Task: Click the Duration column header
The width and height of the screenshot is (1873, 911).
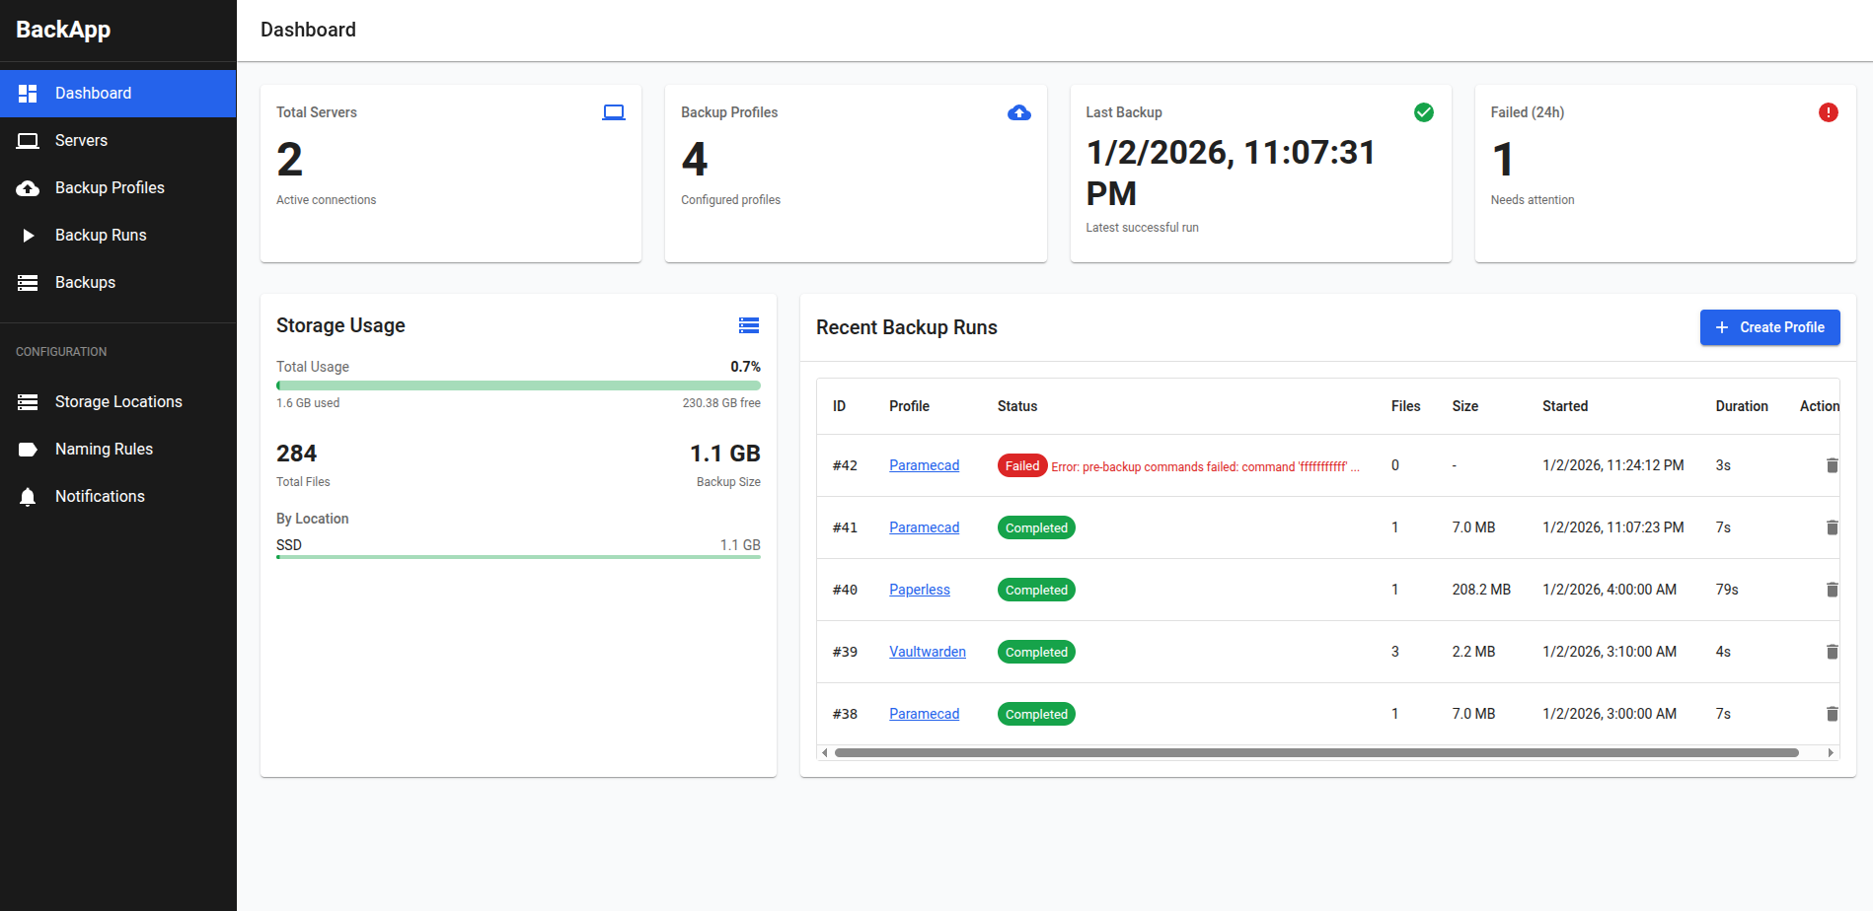Action: [1742, 406]
